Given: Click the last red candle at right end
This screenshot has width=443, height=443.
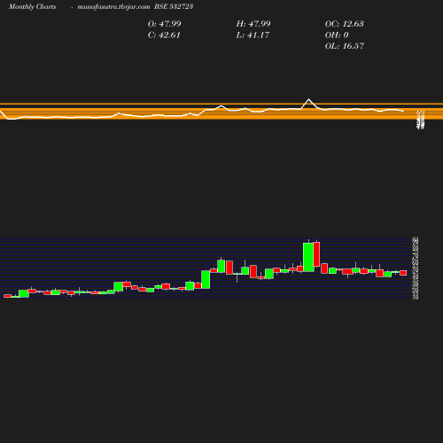Looking at the screenshot, I should (x=403, y=273).
